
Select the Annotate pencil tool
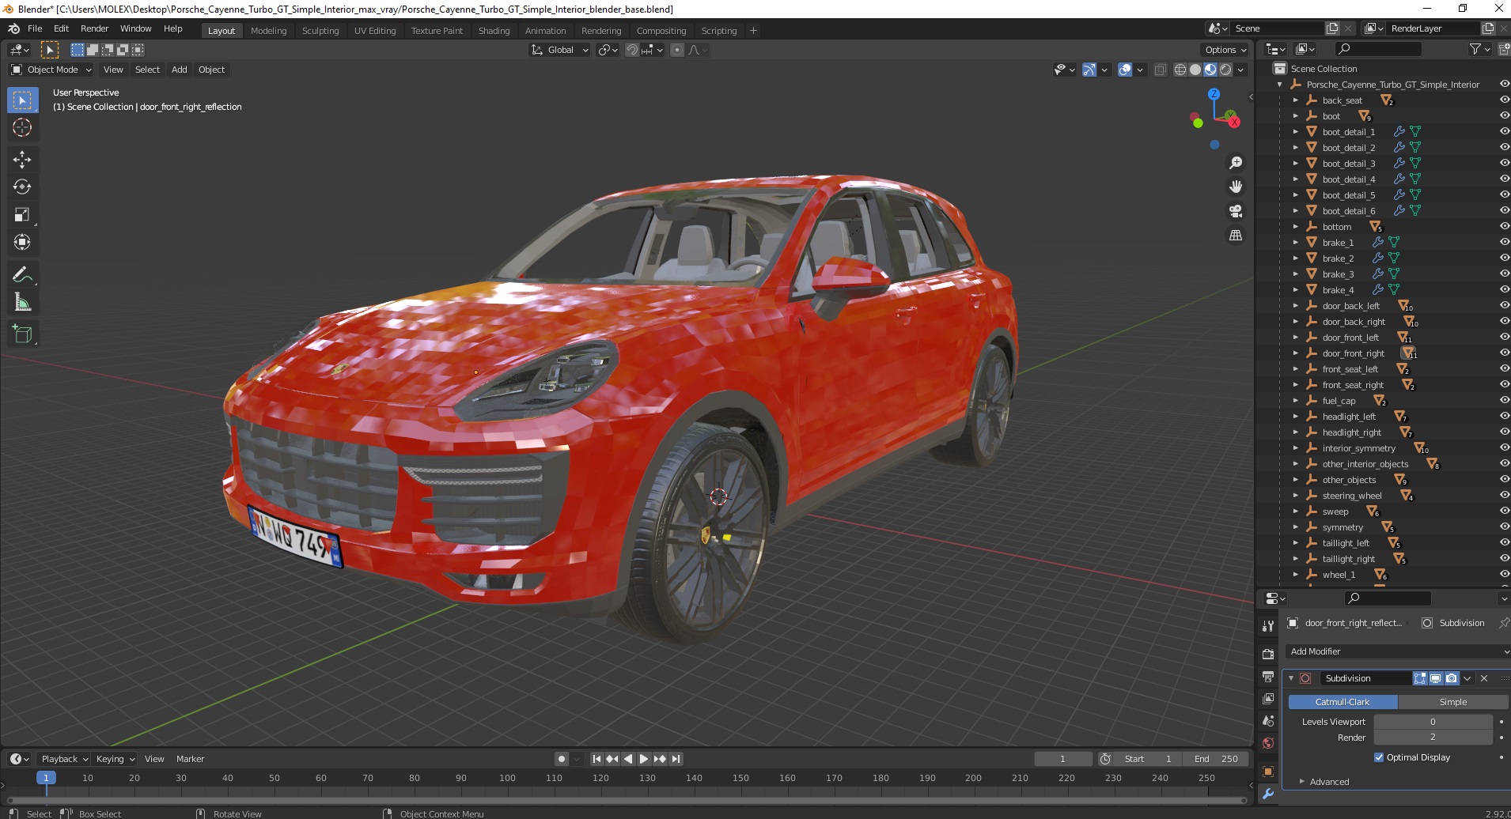22,274
